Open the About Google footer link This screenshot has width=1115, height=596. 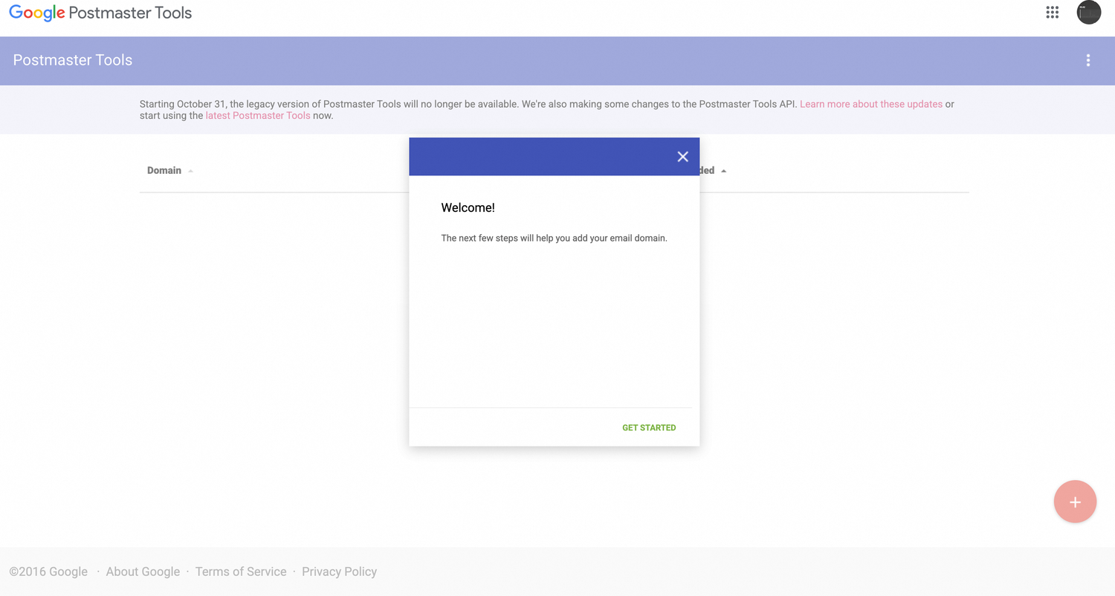click(x=143, y=571)
